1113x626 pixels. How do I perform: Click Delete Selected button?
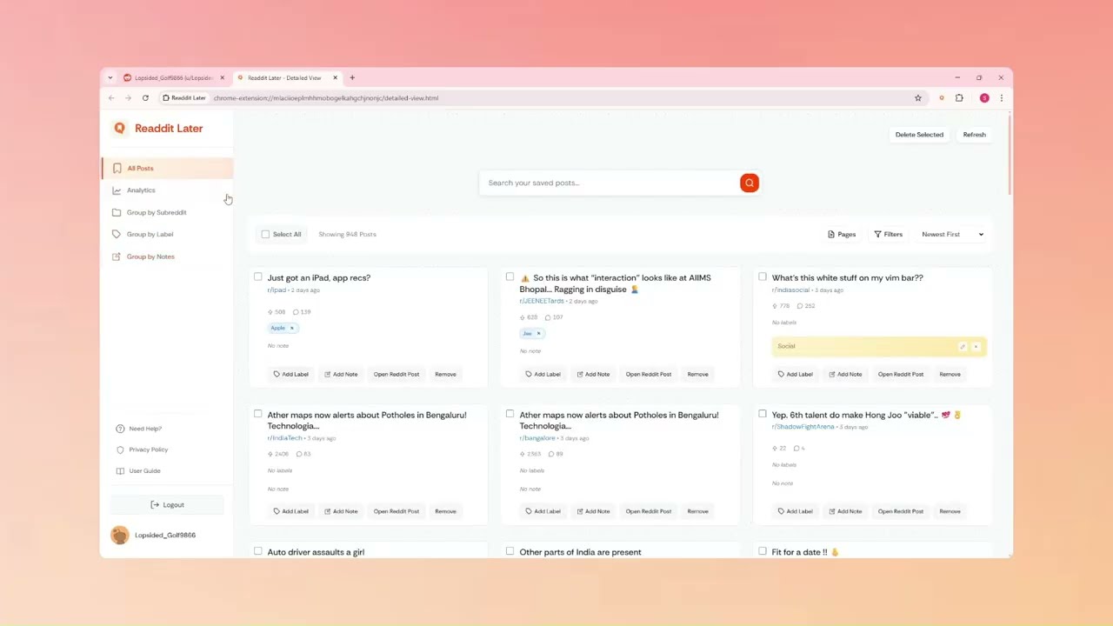pos(919,135)
